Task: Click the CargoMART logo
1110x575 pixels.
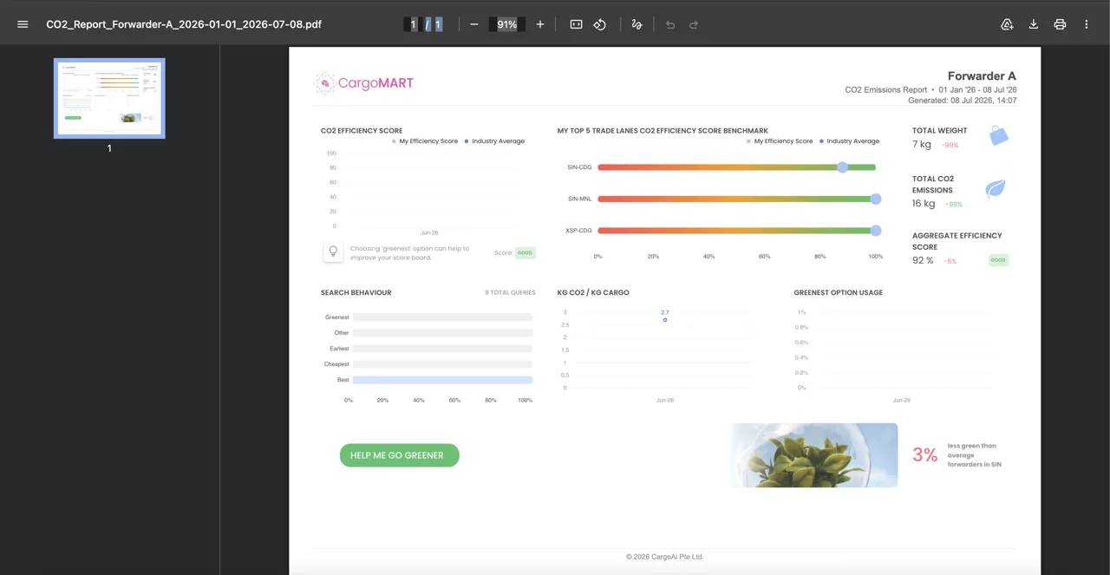Action: pos(364,83)
